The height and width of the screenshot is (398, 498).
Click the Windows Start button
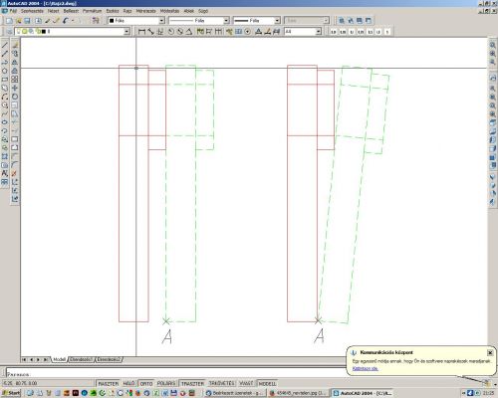coord(11,393)
